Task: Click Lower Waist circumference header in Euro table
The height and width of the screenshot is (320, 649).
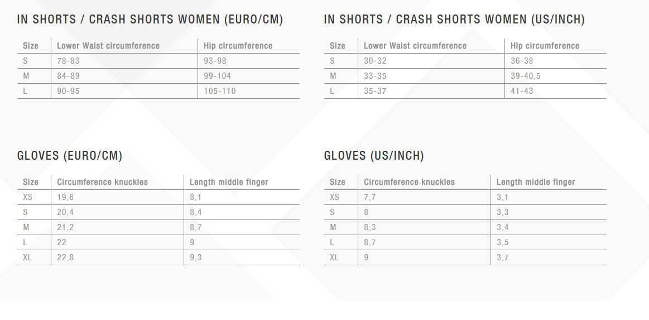Action: click(108, 46)
